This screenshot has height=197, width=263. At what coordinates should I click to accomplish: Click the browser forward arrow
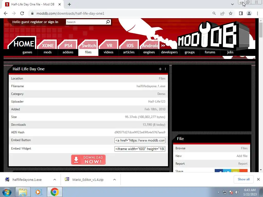point(14,13)
